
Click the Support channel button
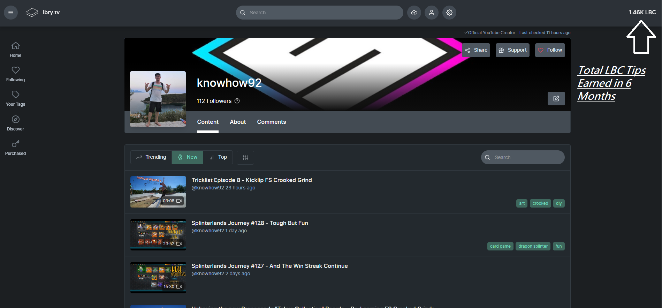coord(512,50)
